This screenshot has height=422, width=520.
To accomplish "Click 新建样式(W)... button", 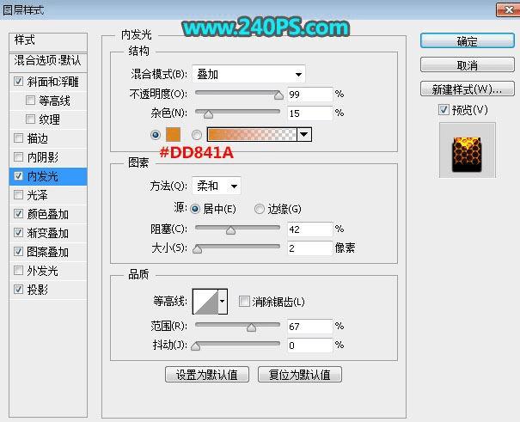I will [x=468, y=89].
